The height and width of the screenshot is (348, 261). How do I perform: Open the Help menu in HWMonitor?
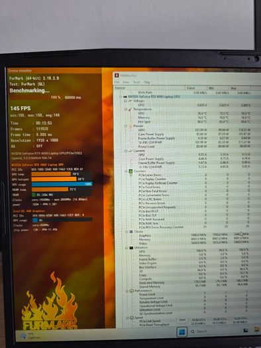point(146,82)
